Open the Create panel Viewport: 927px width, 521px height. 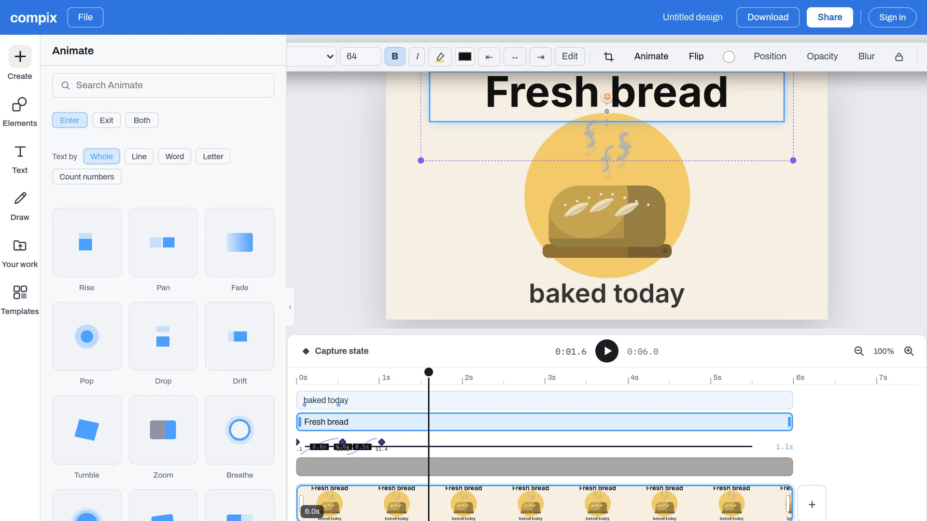pyautogui.click(x=20, y=63)
